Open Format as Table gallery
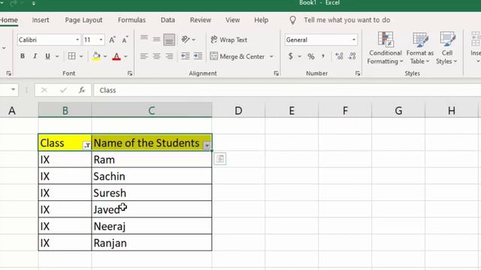481x270 pixels. point(419,48)
